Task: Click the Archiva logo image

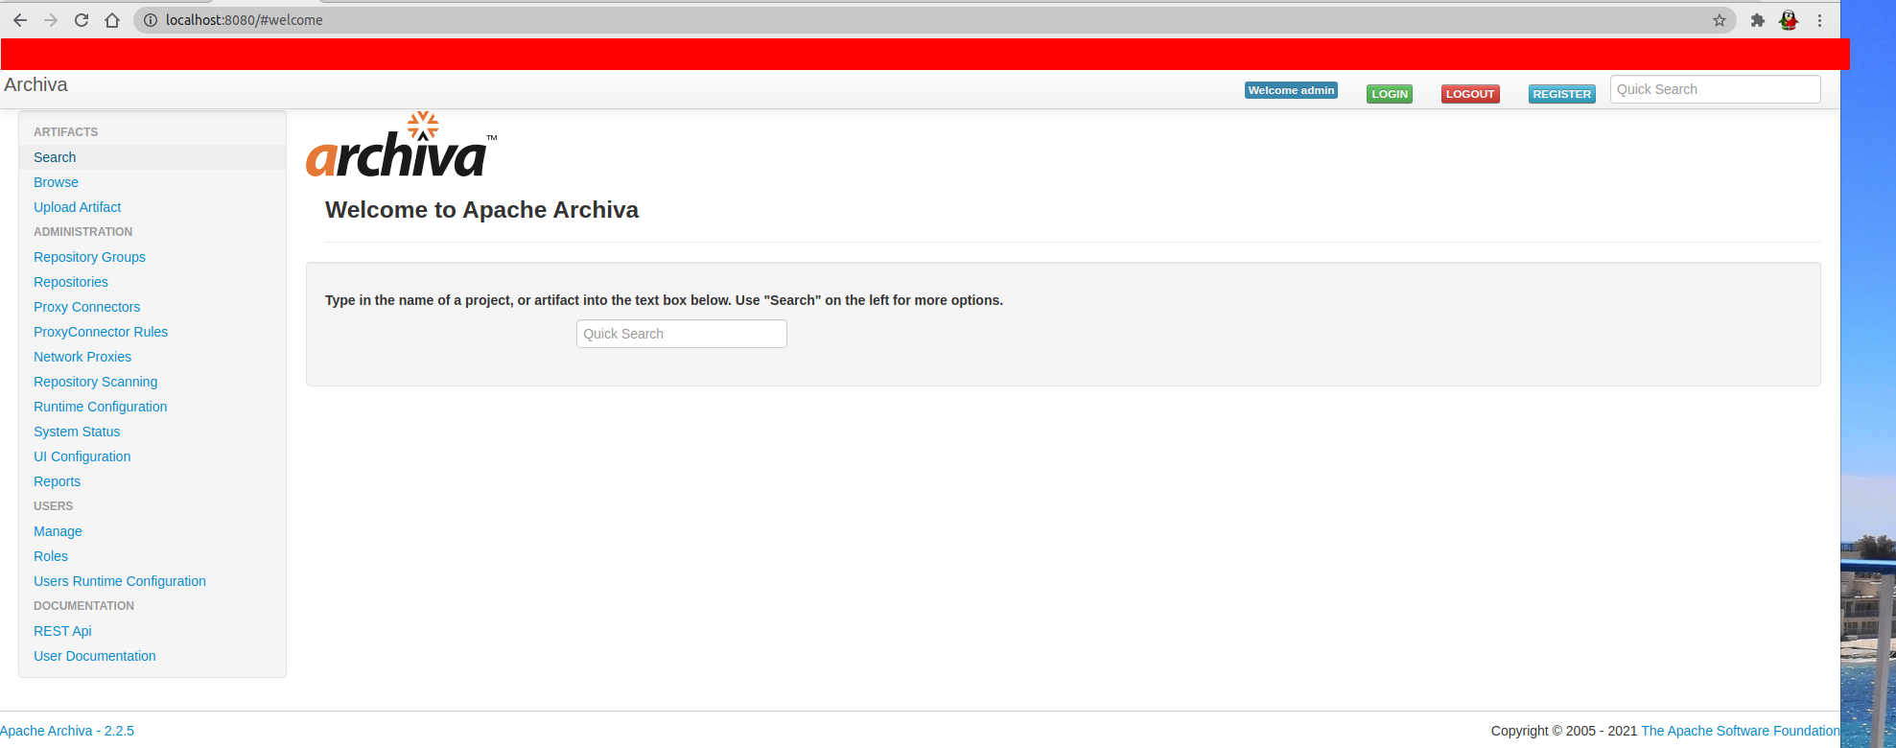Action: [401, 145]
